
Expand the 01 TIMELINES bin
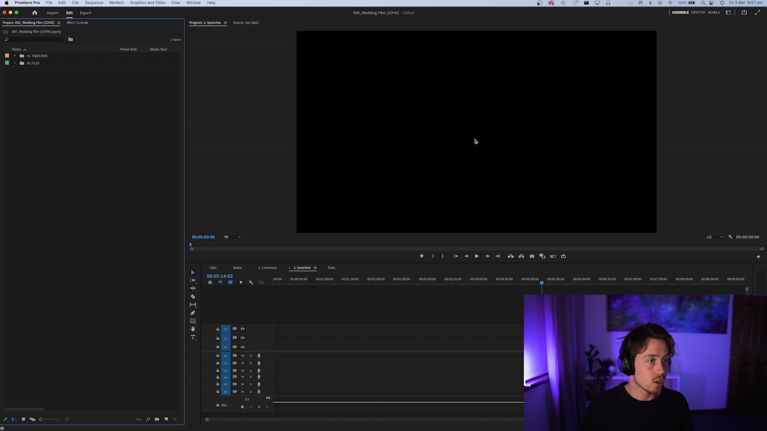point(15,56)
